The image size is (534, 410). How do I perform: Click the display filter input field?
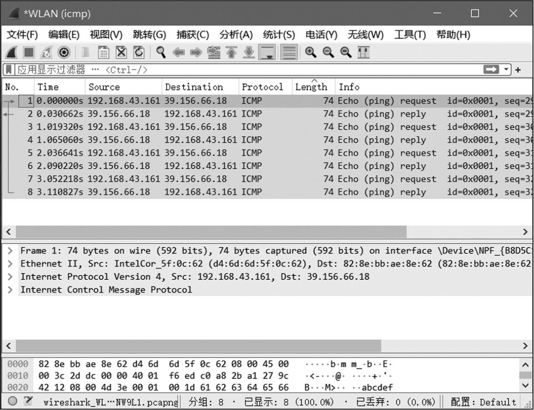[x=248, y=69]
